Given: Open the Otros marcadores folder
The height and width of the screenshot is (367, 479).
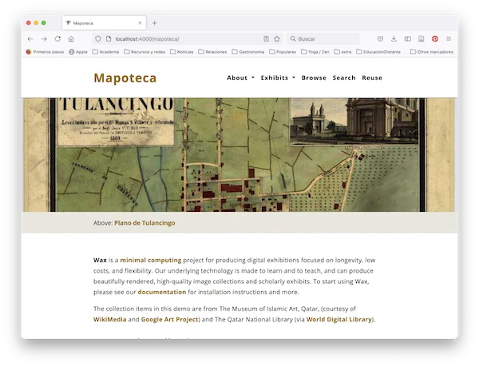Looking at the screenshot, I should tap(432, 52).
